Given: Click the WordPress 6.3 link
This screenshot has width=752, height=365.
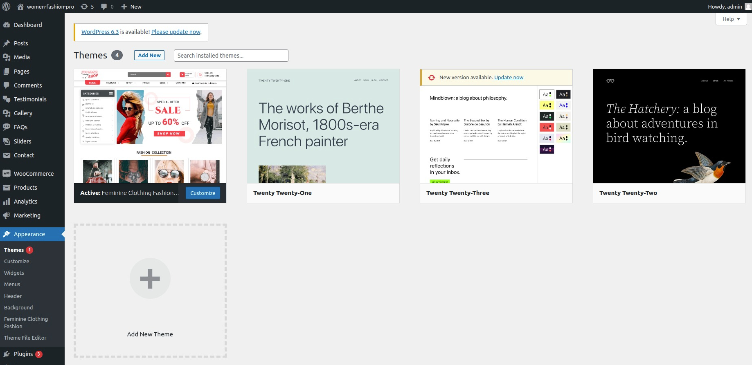Looking at the screenshot, I should (100, 32).
